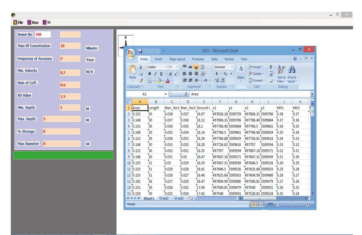Click the Accounting dollar format icon

tap(217, 74)
